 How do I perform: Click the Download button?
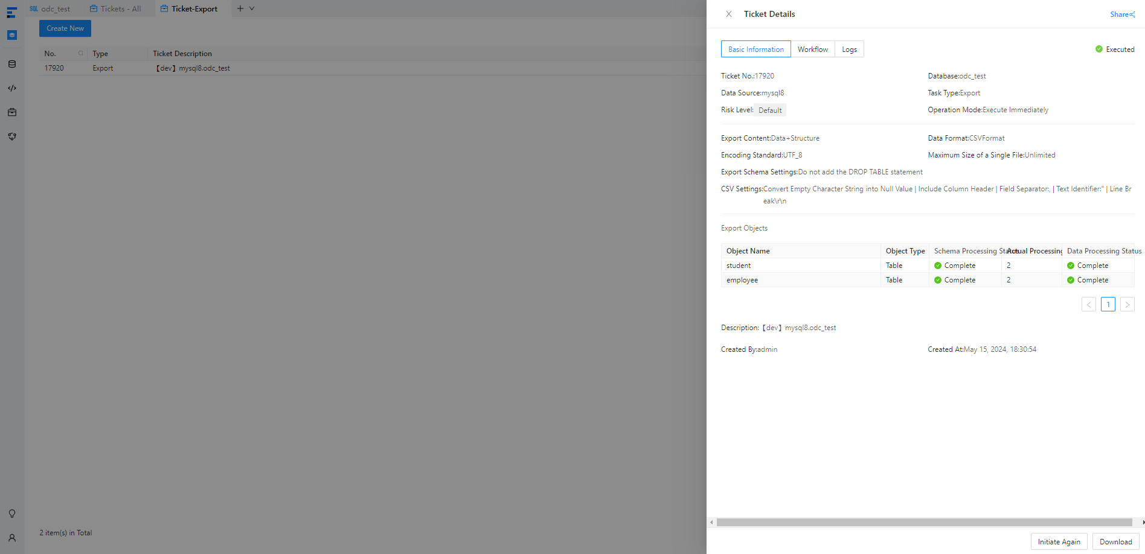(x=1115, y=541)
